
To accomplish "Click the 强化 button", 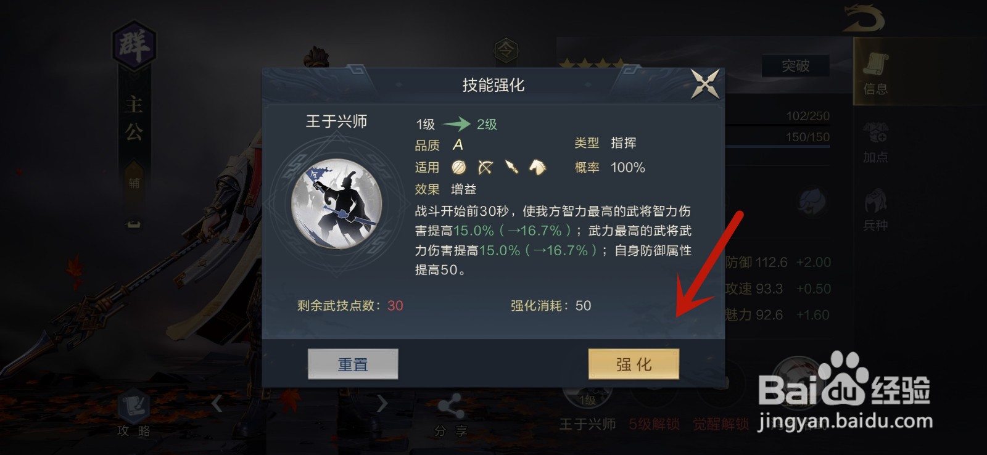I will point(634,364).
